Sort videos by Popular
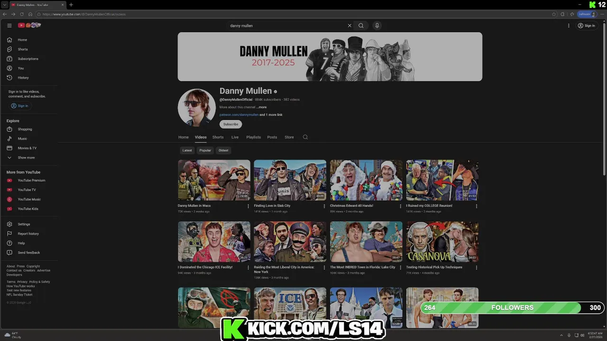The width and height of the screenshot is (607, 341). tap(205, 151)
